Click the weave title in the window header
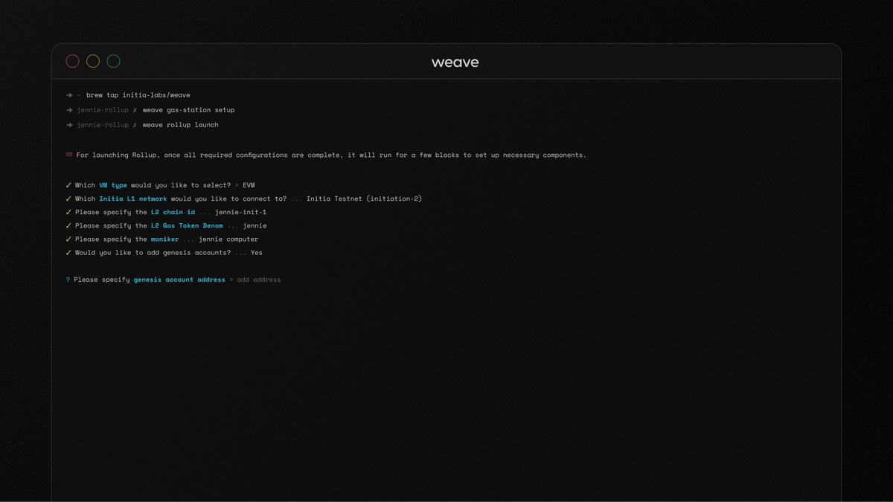The image size is (893, 502). coord(454,62)
